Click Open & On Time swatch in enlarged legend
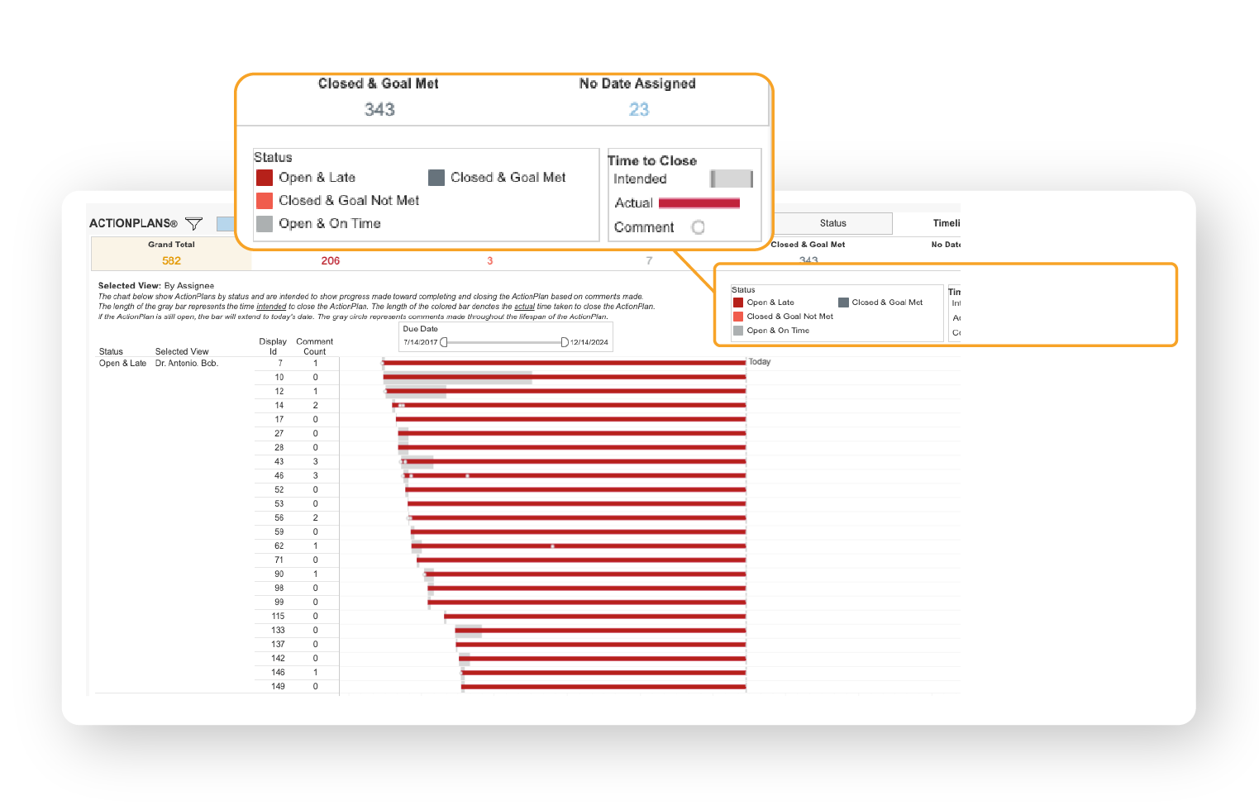The width and height of the screenshot is (1259, 810). 265,224
